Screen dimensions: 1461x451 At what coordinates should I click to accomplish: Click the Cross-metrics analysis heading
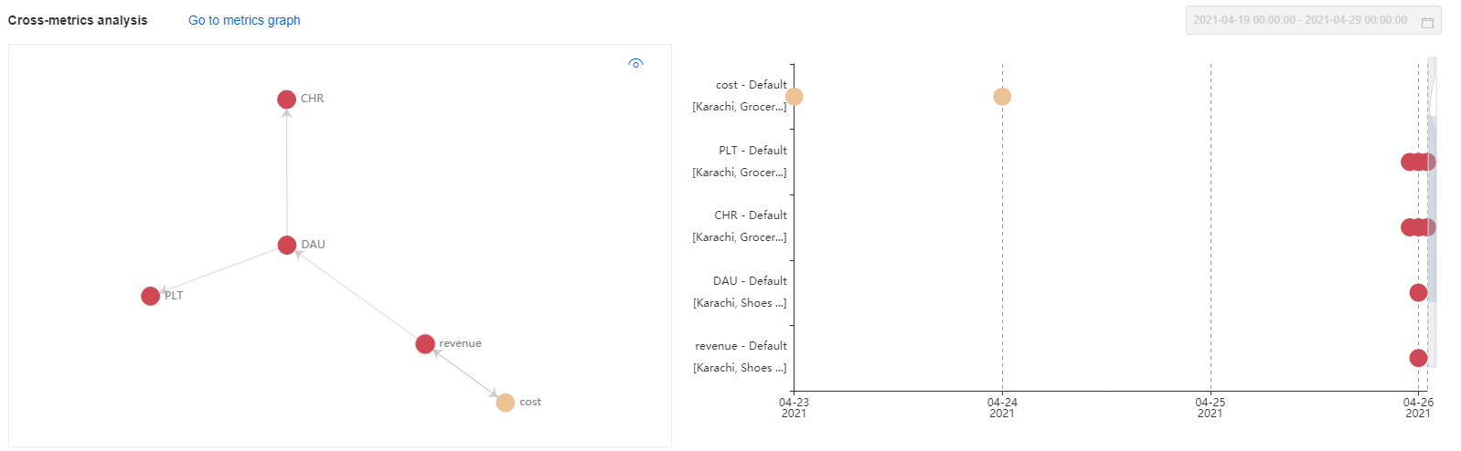tap(78, 20)
